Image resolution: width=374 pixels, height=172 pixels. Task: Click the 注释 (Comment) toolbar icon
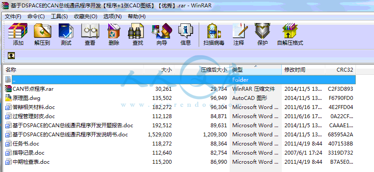coord(240,31)
